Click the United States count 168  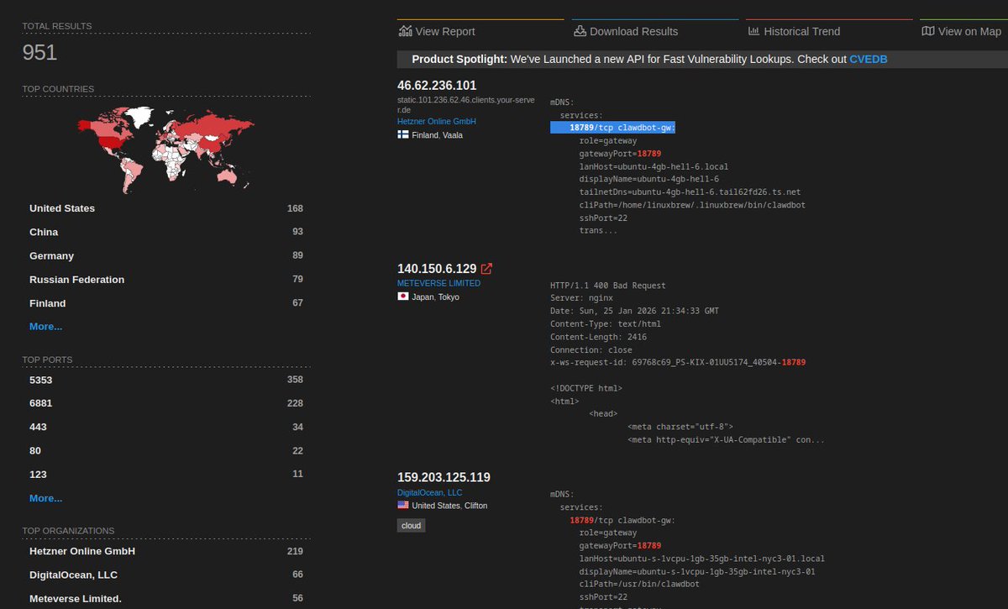(295, 208)
